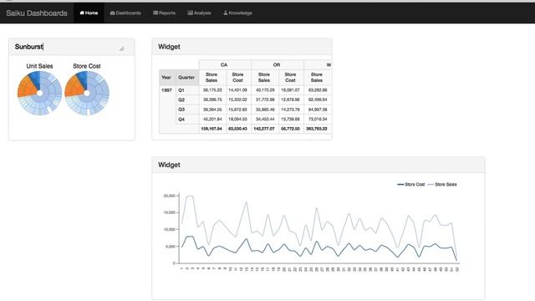Click the Store Cost sunburst label

[x=87, y=66]
